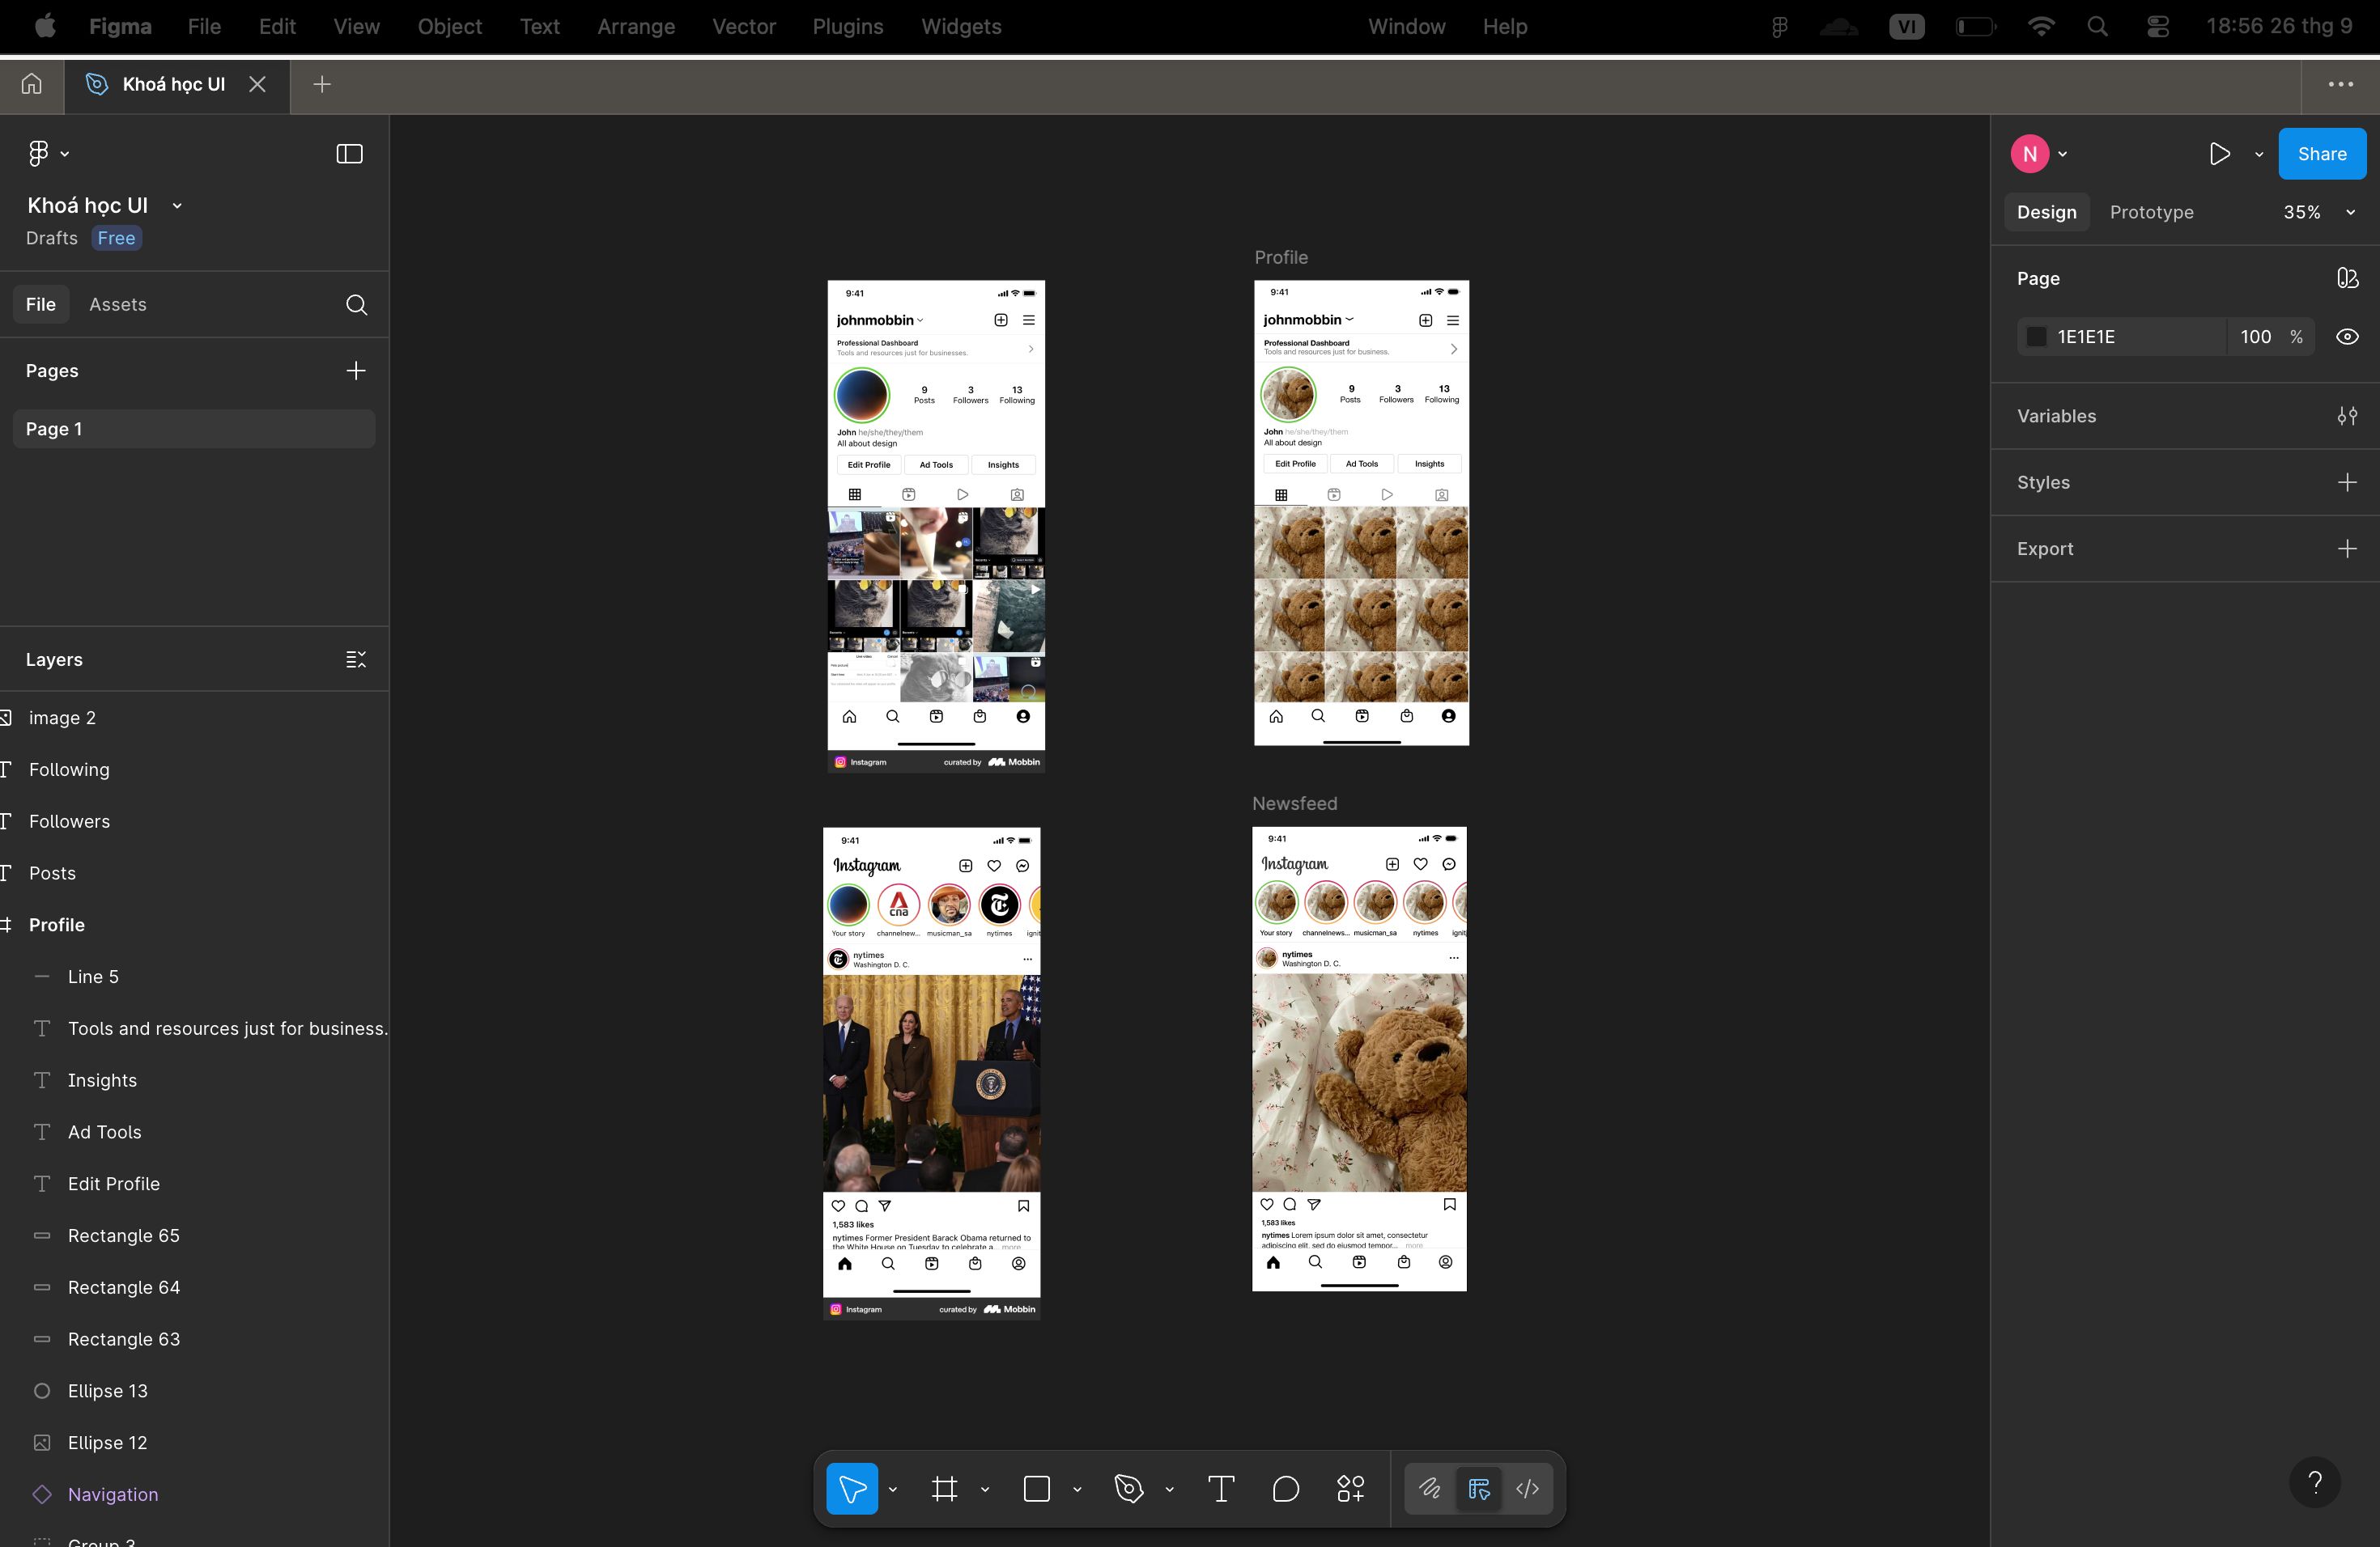Viewport: 2380px width, 1547px height.
Task: Add a new page
Action: tap(356, 371)
